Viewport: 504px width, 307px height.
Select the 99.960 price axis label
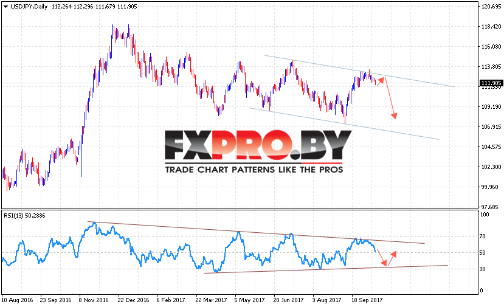tap(491, 187)
